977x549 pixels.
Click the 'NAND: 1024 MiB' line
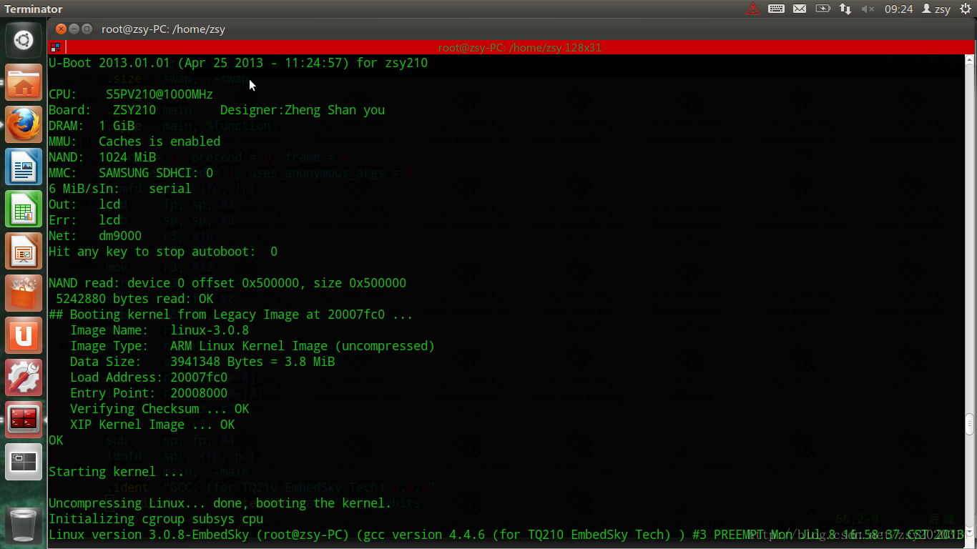click(102, 157)
